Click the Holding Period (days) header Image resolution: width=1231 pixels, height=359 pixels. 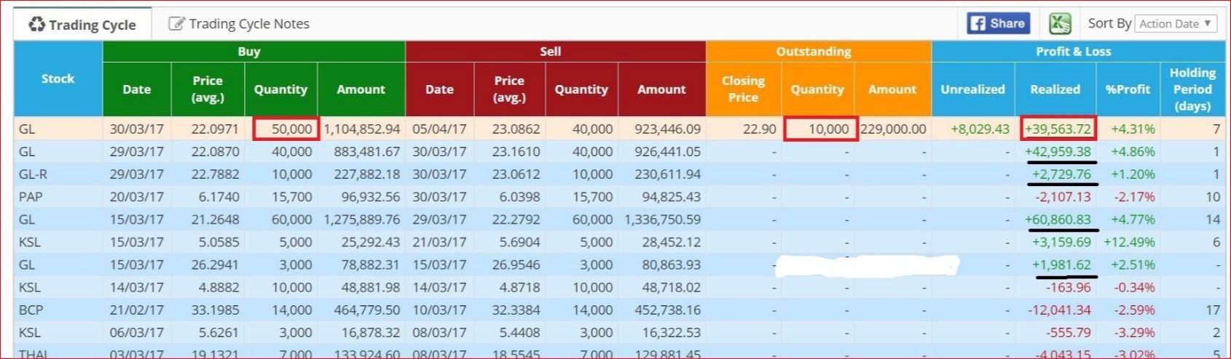pos(1192,89)
